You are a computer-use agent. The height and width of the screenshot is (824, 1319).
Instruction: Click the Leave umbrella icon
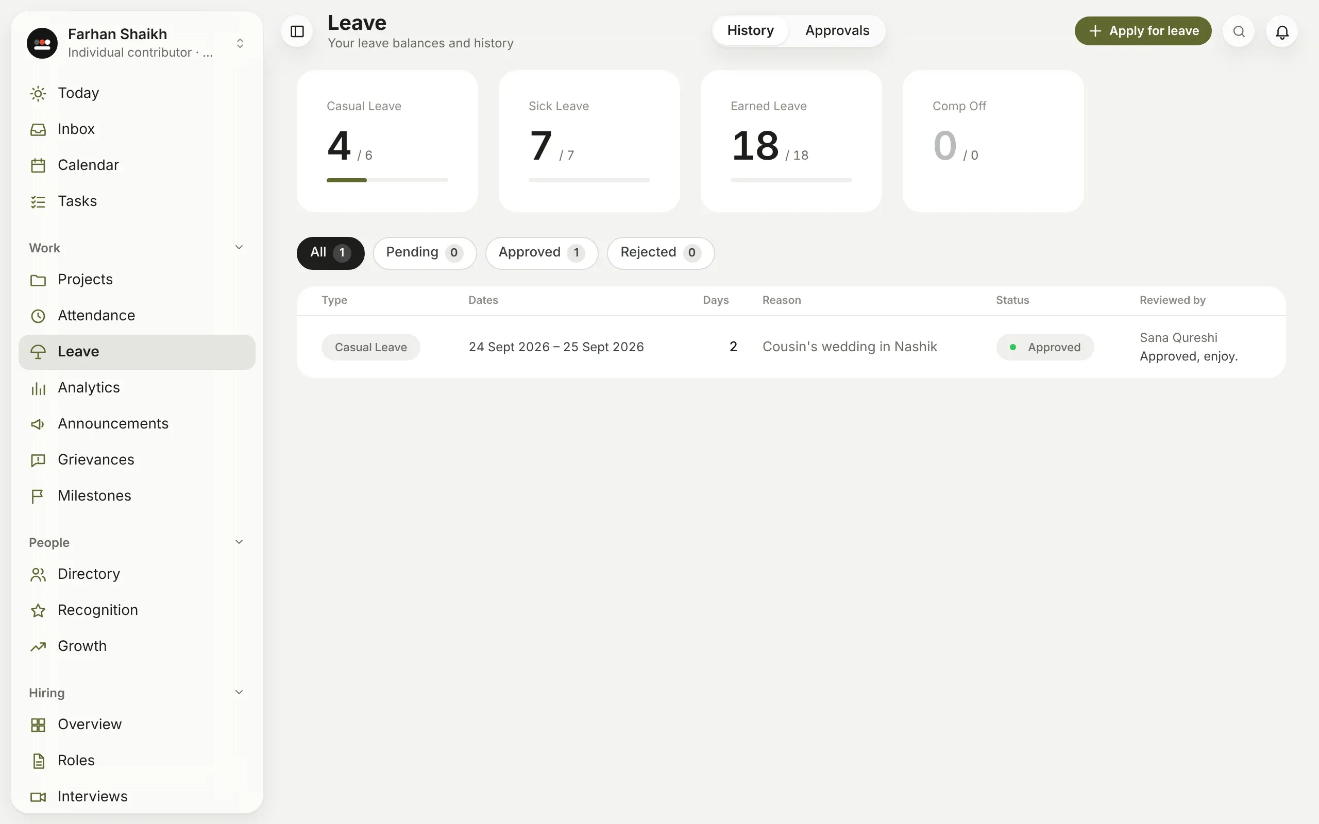[38, 352]
